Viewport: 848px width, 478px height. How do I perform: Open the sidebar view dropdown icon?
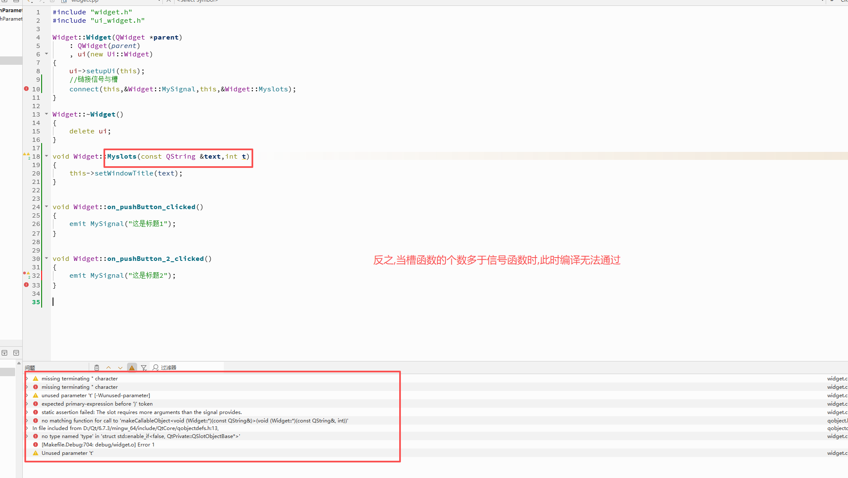click(16, 353)
